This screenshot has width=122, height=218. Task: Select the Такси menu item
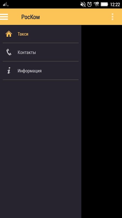(41, 34)
